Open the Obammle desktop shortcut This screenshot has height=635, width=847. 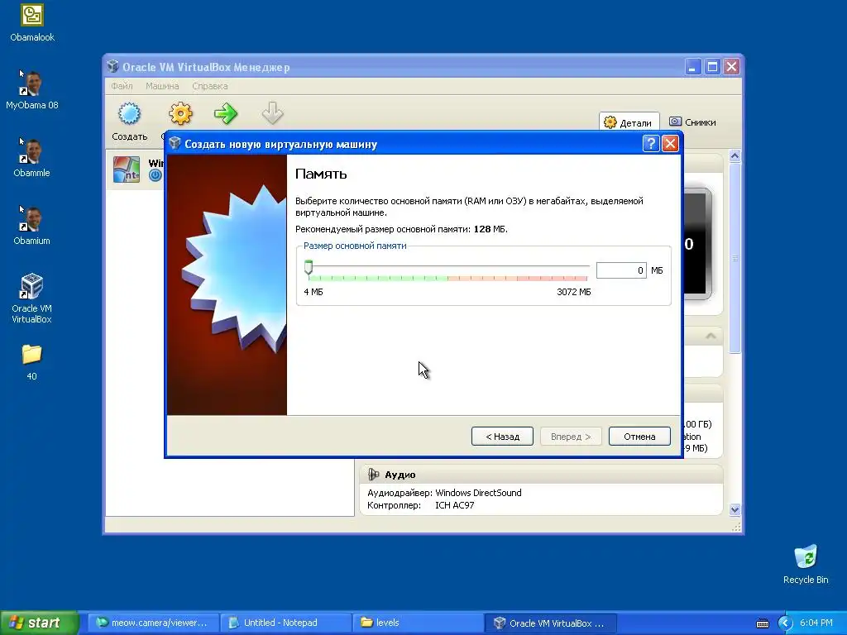pyautogui.click(x=32, y=158)
